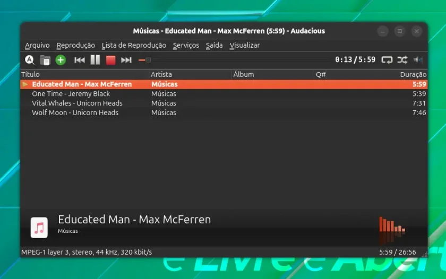Open the Reprodução menu
446x279 pixels.
tap(75, 45)
